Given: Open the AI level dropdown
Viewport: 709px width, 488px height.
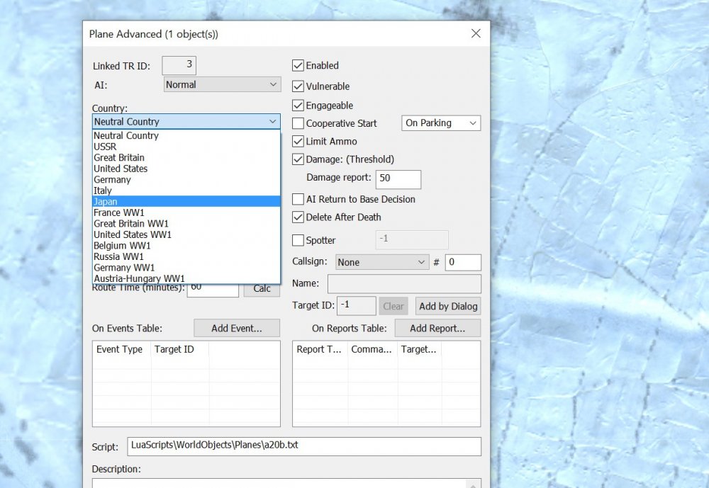Looking at the screenshot, I should 222,85.
